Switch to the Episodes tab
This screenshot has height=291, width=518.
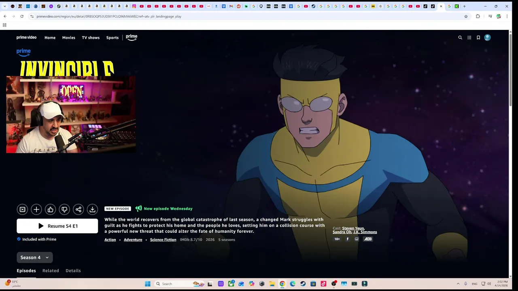[x=26, y=271]
